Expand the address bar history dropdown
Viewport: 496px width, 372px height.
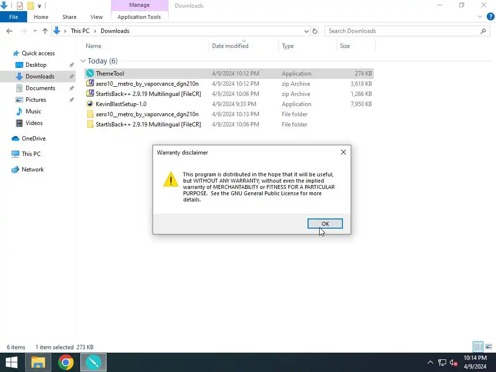click(x=306, y=31)
